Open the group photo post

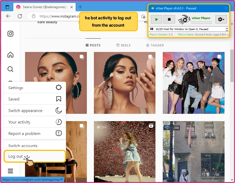[194, 83]
